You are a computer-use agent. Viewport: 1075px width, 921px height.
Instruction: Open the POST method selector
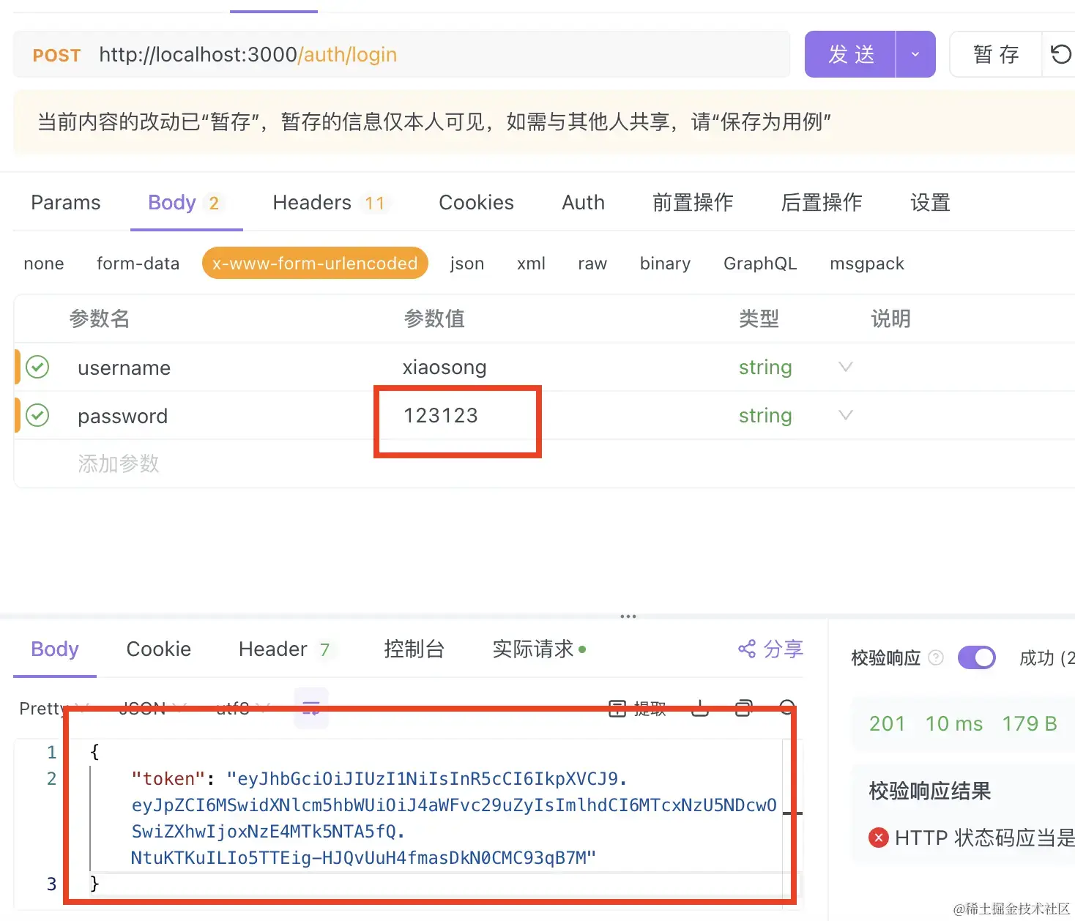(56, 55)
